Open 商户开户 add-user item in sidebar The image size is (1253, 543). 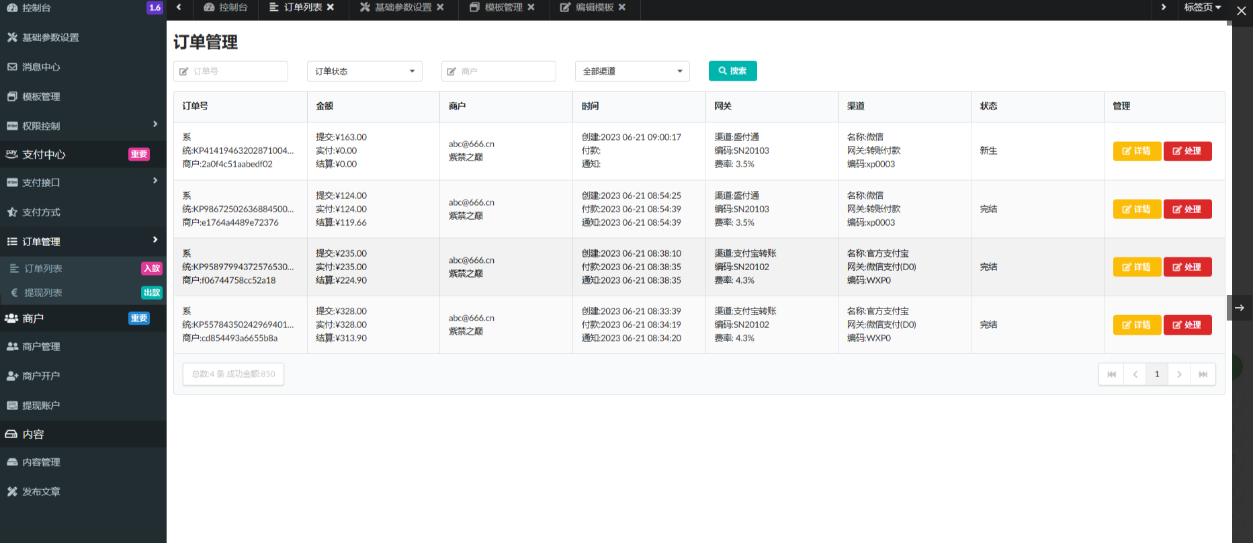[x=83, y=376]
